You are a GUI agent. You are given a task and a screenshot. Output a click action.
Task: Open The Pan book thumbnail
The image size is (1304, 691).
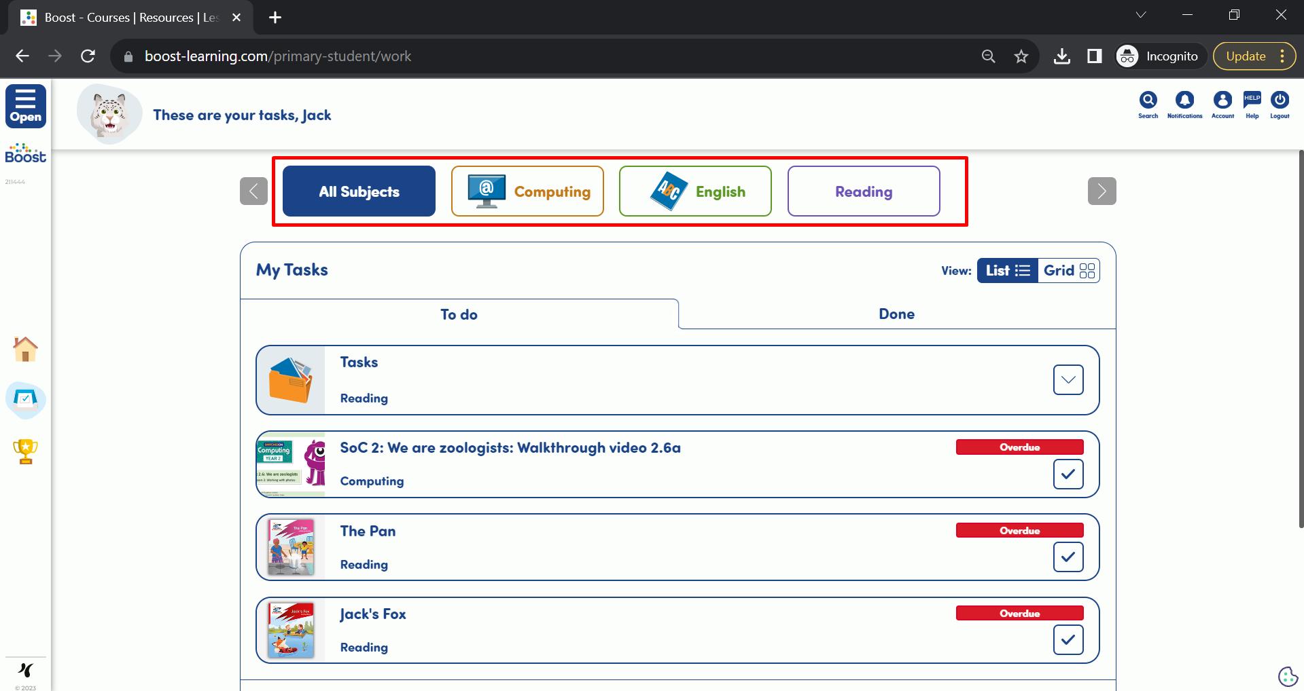tap(291, 547)
